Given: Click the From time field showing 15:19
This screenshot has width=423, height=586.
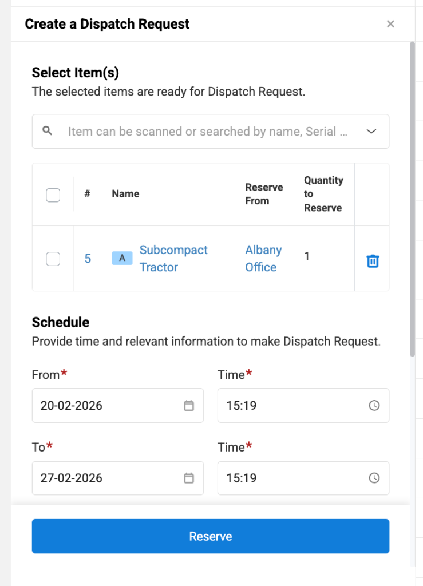Looking at the screenshot, I should 292,406.
